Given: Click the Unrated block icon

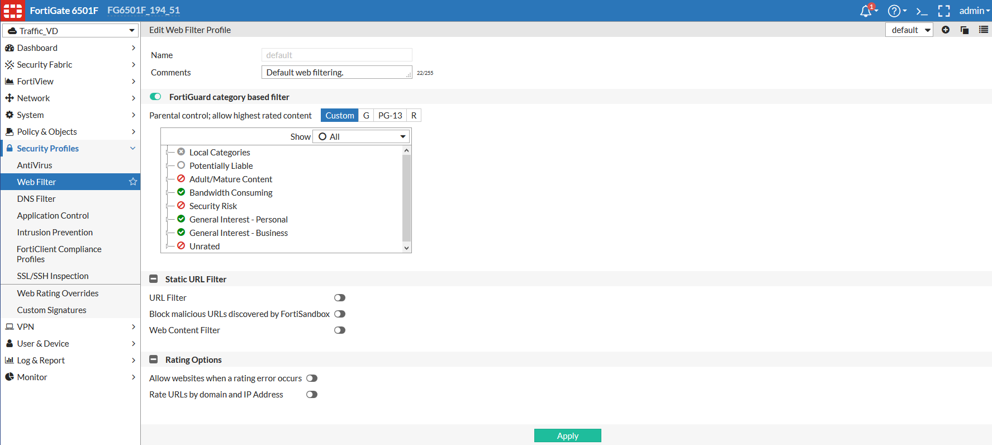Looking at the screenshot, I should coord(181,246).
